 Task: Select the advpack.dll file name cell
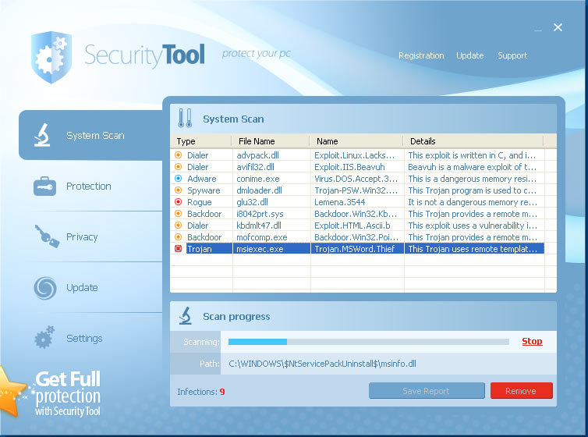point(257,155)
